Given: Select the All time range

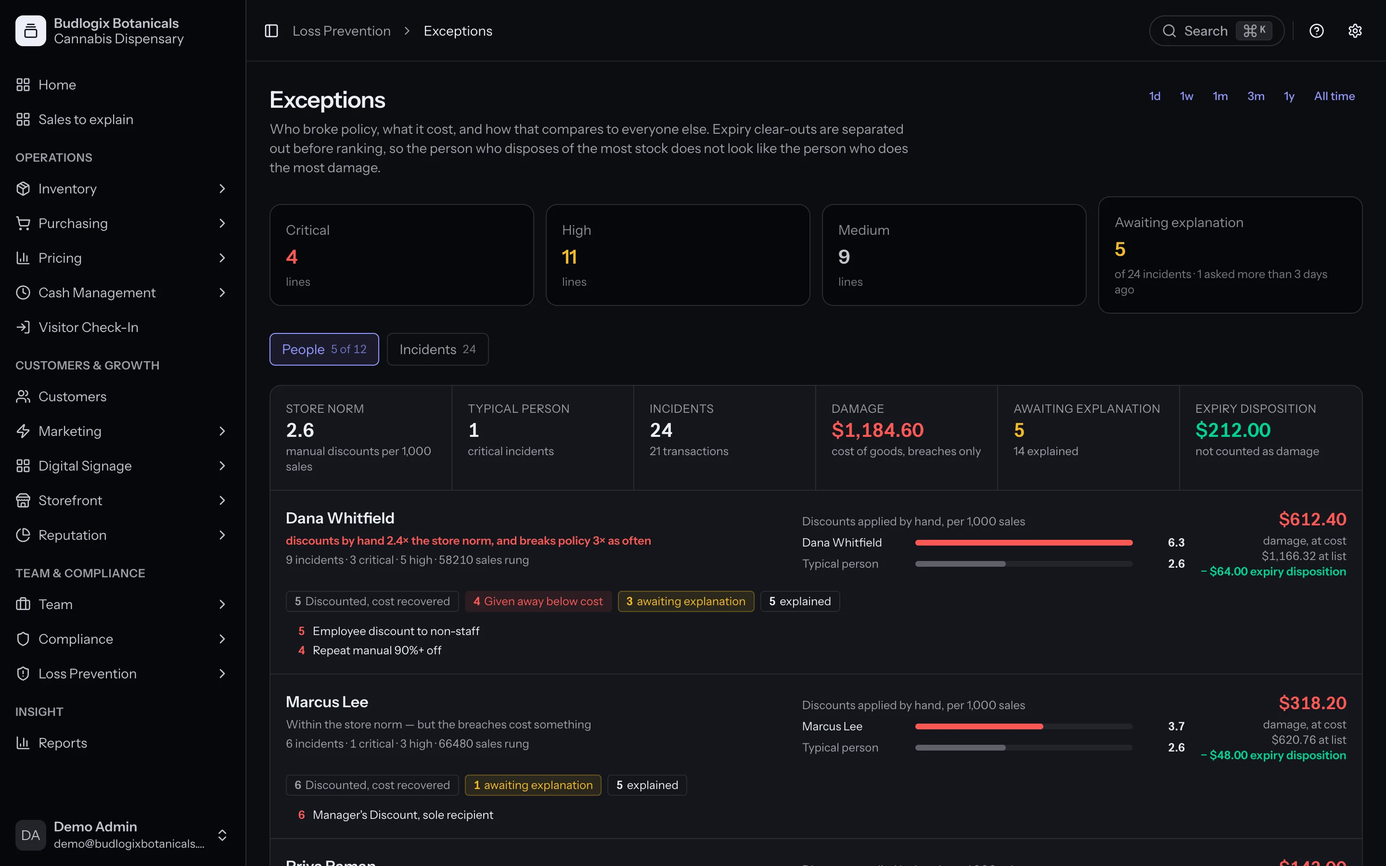Looking at the screenshot, I should pos(1335,96).
